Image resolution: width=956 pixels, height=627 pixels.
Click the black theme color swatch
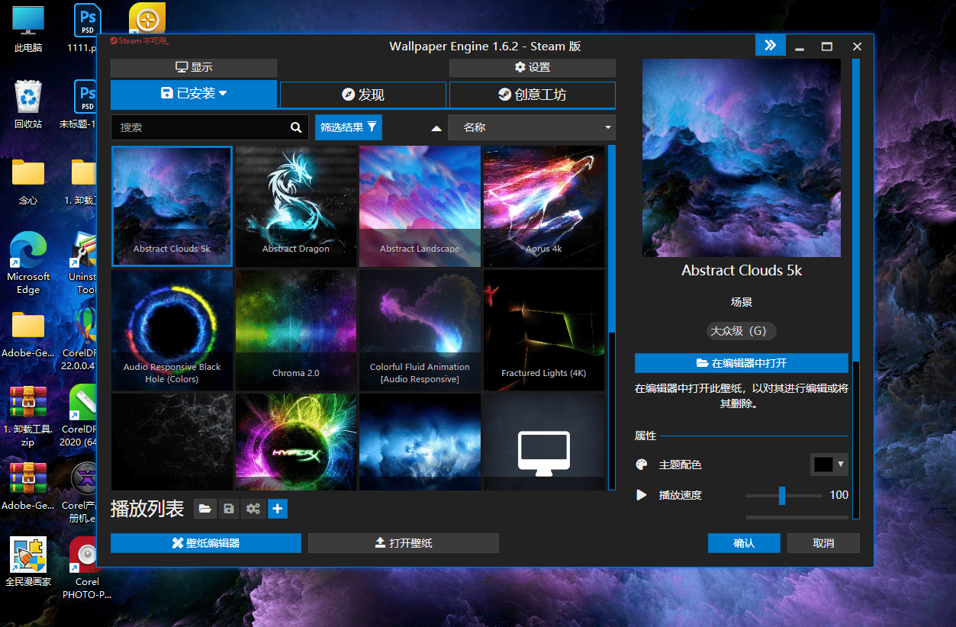pos(823,464)
